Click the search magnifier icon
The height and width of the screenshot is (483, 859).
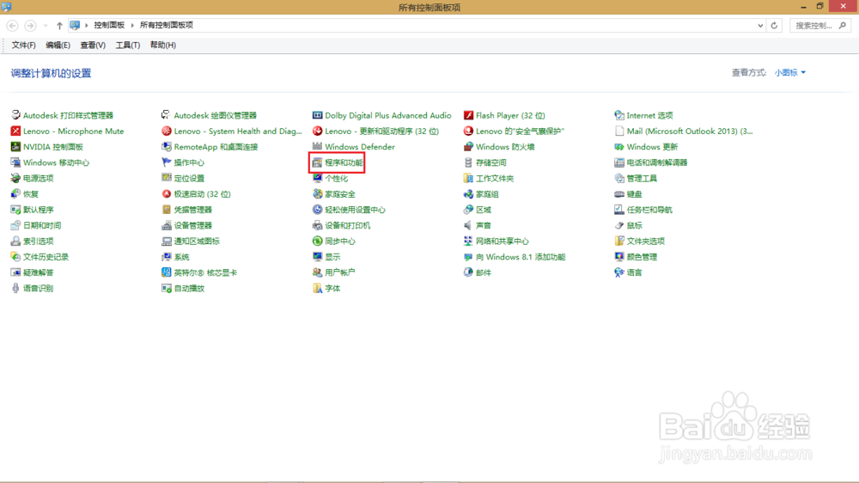tap(843, 25)
